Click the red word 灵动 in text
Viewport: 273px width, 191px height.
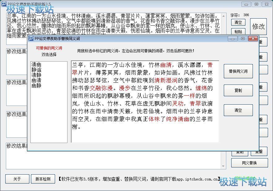[x=178, y=103]
